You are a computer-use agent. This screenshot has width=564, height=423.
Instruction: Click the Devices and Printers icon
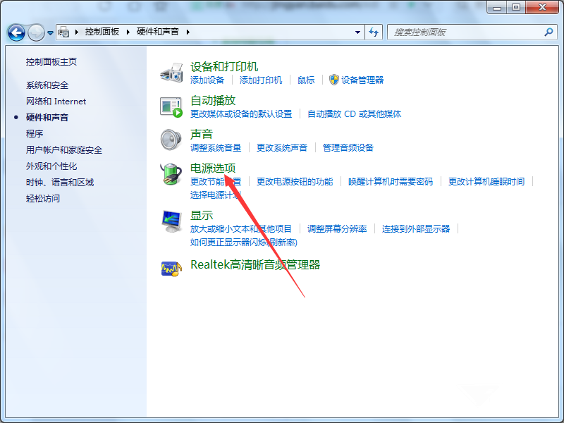[171, 73]
